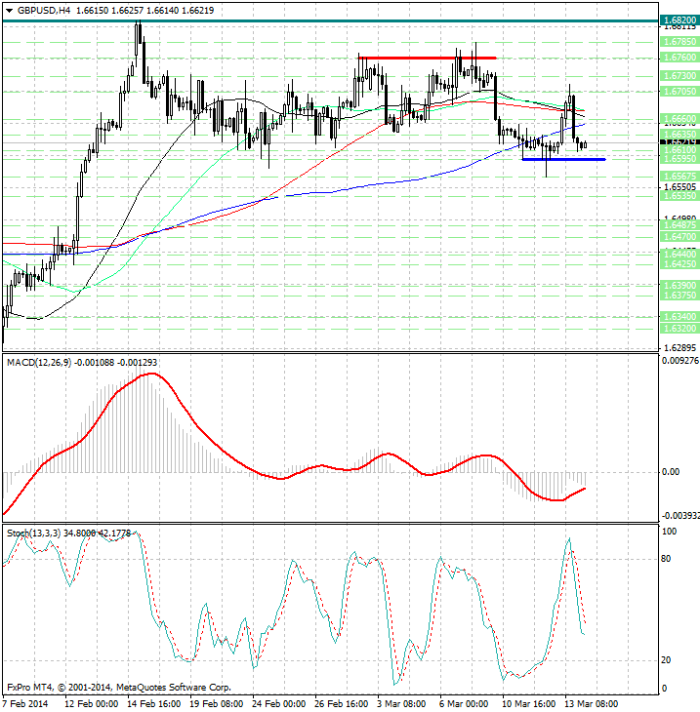This screenshot has height=712, width=700.
Task: Click the 1.65950 price level label
Action: [679, 158]
